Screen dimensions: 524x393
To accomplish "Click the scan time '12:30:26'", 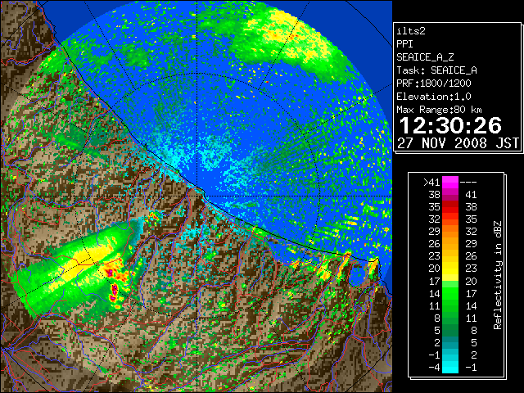I will (450, 125).
